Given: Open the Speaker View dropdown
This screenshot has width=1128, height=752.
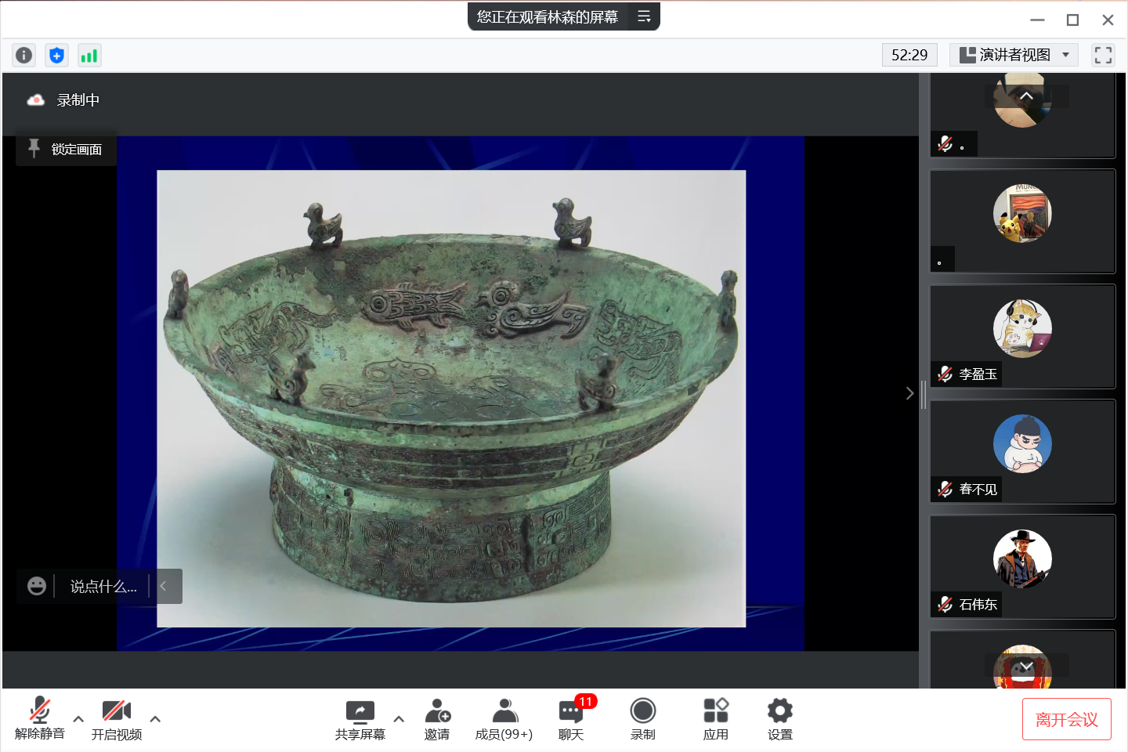Looking at the screenshot, I should pyautogui.click(x=1014, y=55).
